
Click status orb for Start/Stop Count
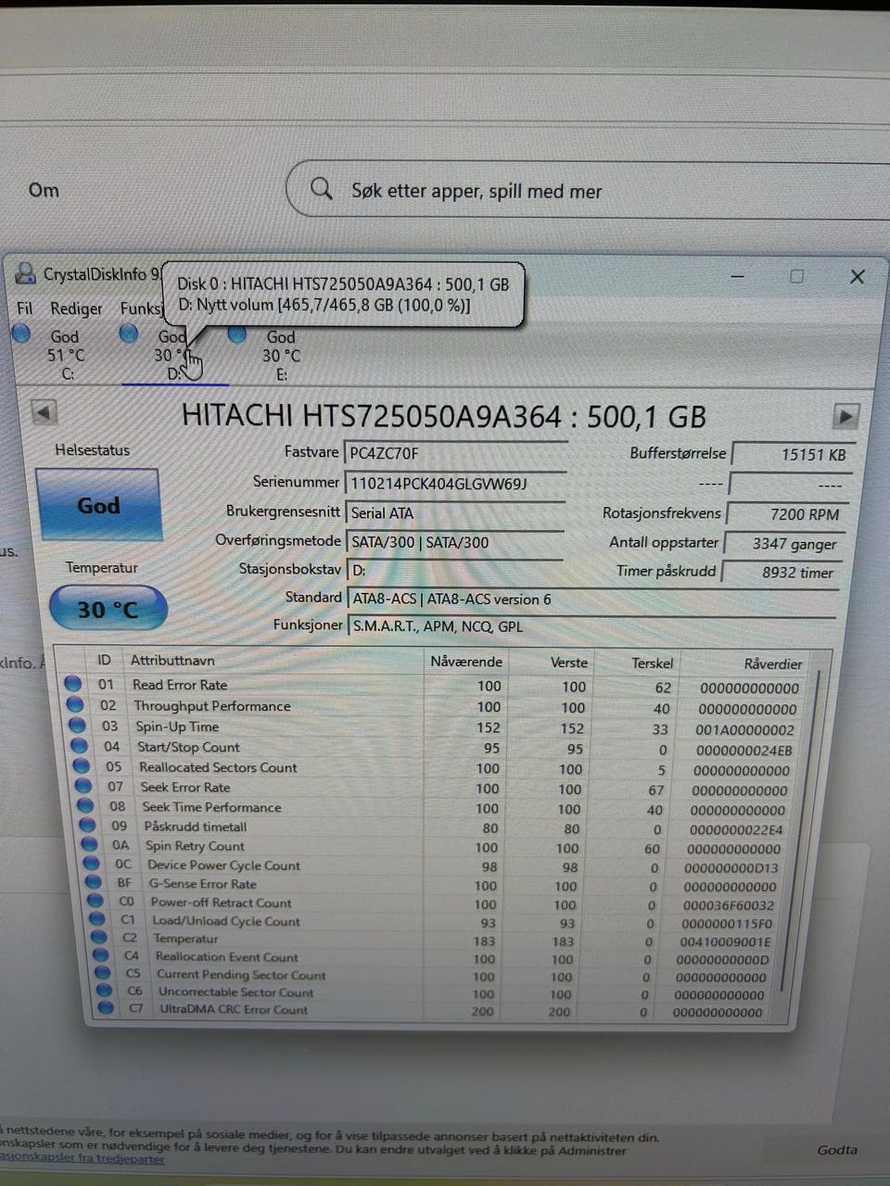(x=79, y=746)
